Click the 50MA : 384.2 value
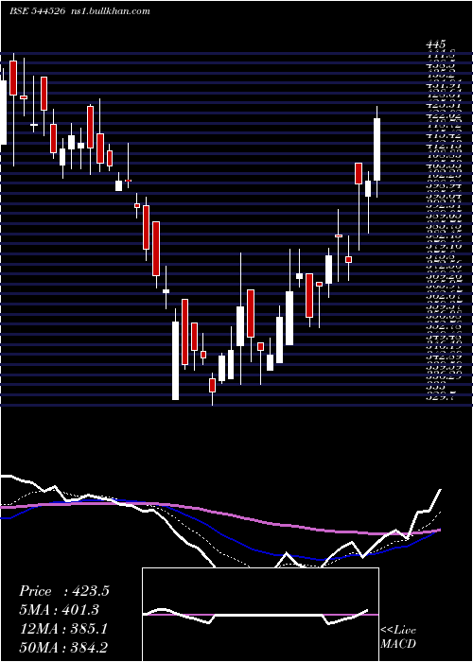Viewport: 473px width, 662px height. tap(63, 649)
